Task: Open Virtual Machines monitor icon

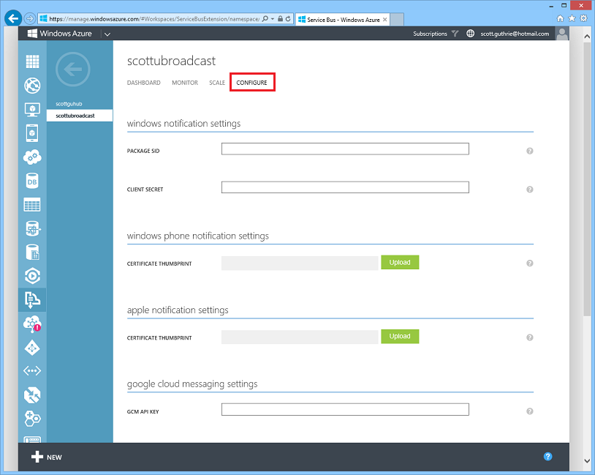Action: 32,110
